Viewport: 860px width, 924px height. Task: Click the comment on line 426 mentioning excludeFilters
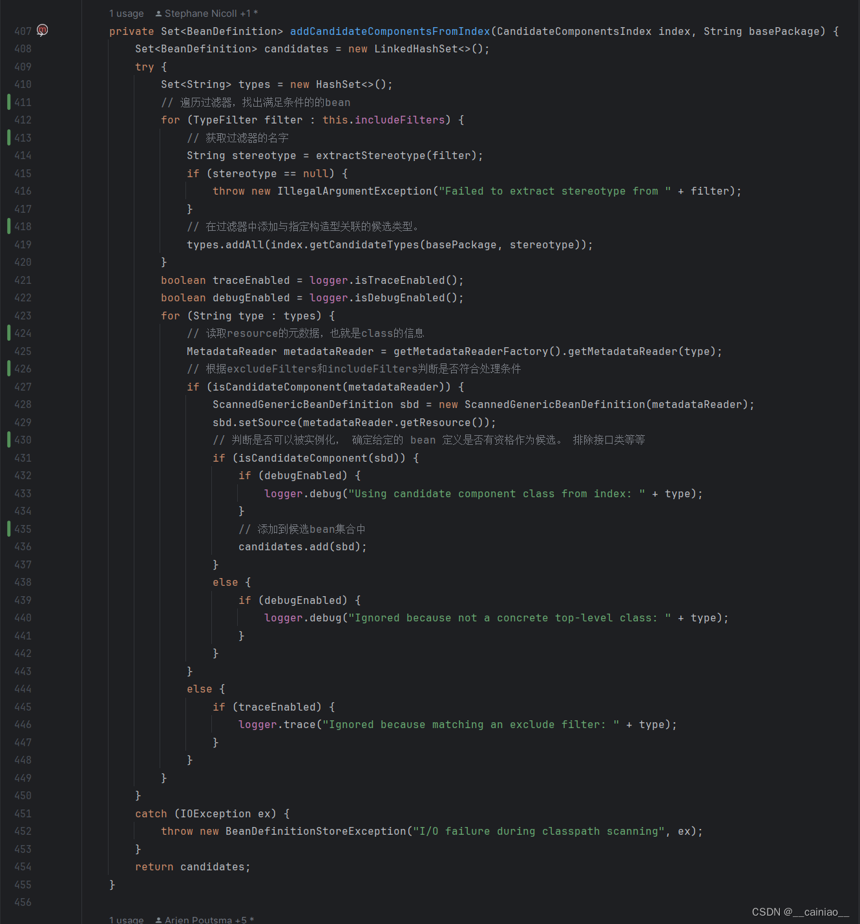point(354,369)
